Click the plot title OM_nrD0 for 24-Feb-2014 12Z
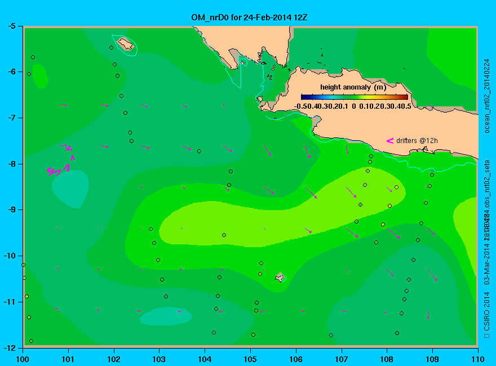496x366 pixels. pos(249,17)
